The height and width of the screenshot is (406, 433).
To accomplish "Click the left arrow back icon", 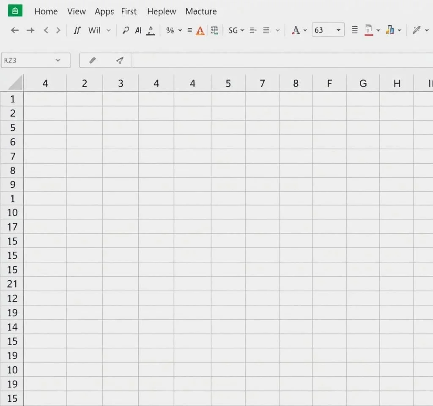I will 15,30.
